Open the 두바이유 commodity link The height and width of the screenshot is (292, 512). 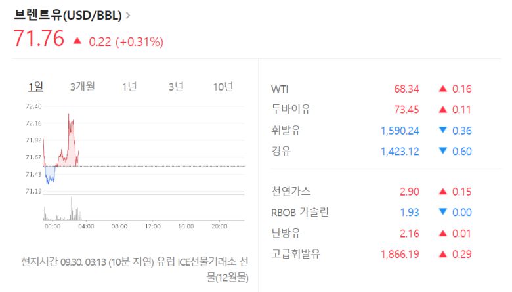click(291, 110)
